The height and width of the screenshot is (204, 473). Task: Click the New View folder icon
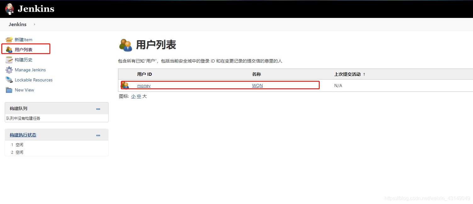coord(9,90)
